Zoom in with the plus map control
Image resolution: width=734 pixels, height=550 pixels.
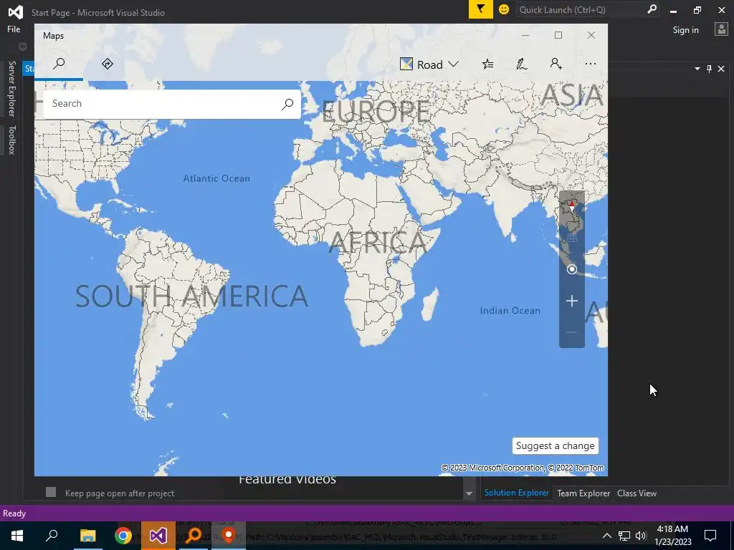571,301
